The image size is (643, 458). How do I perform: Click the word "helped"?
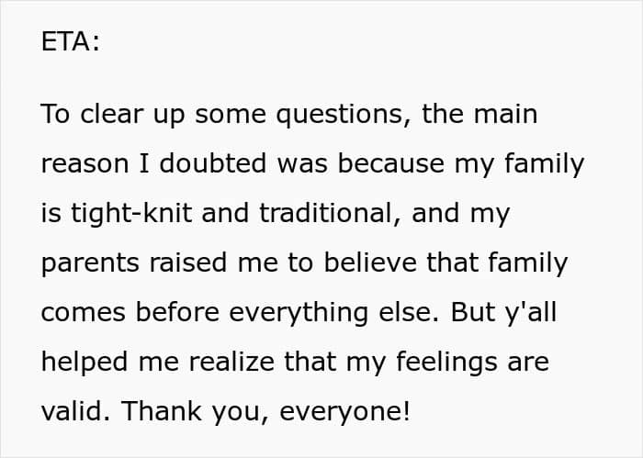[x=85, y=363]
